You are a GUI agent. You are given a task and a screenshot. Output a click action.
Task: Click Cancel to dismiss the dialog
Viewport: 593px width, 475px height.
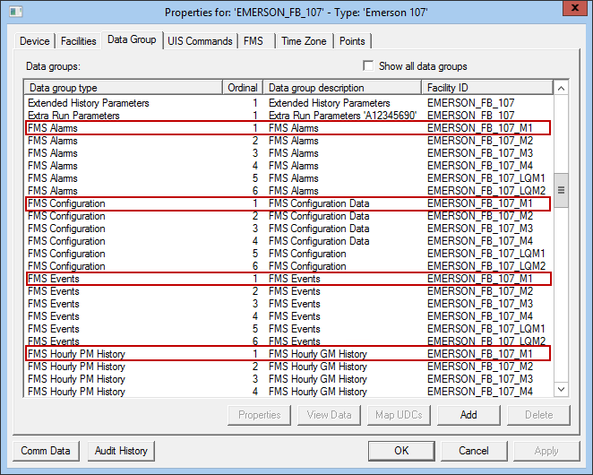coord(474,451)
